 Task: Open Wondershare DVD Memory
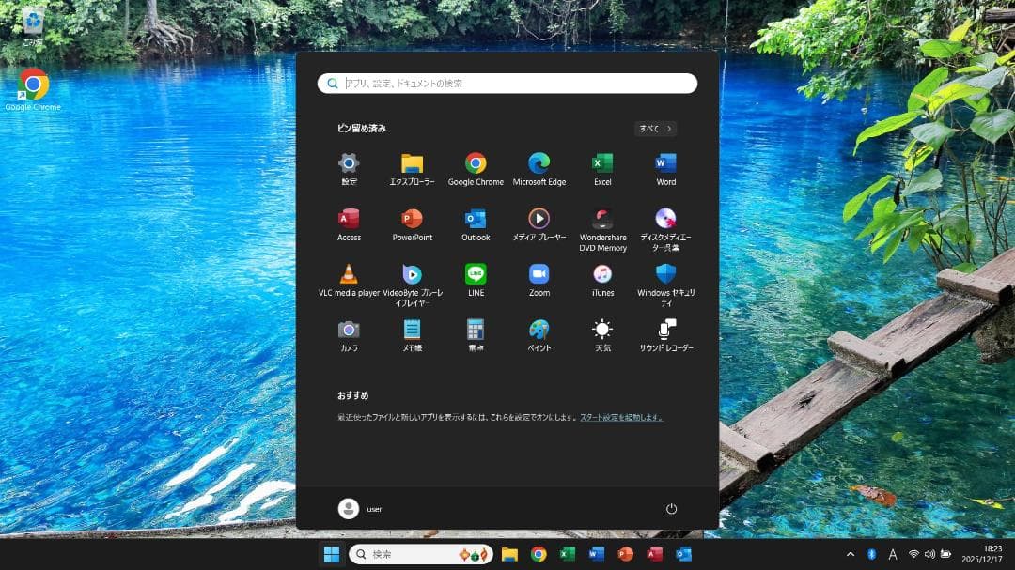[x=601, y=220]
